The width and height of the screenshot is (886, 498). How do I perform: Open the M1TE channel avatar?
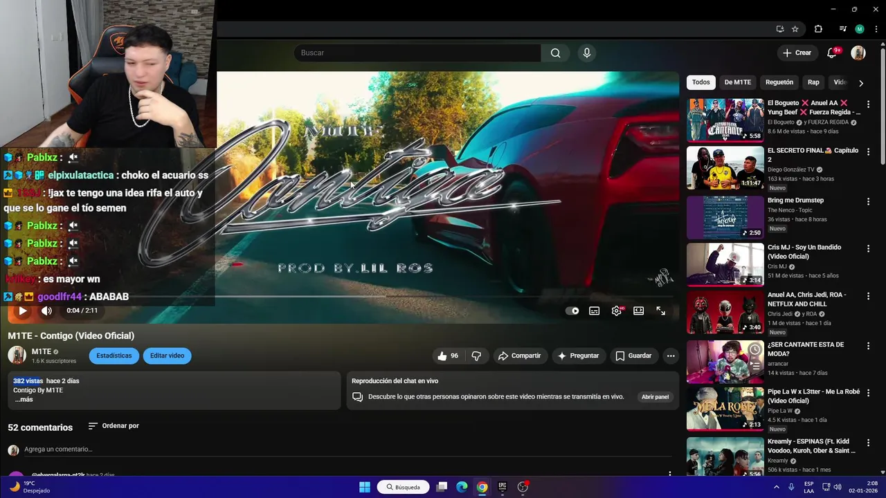[x=17, y=356]
